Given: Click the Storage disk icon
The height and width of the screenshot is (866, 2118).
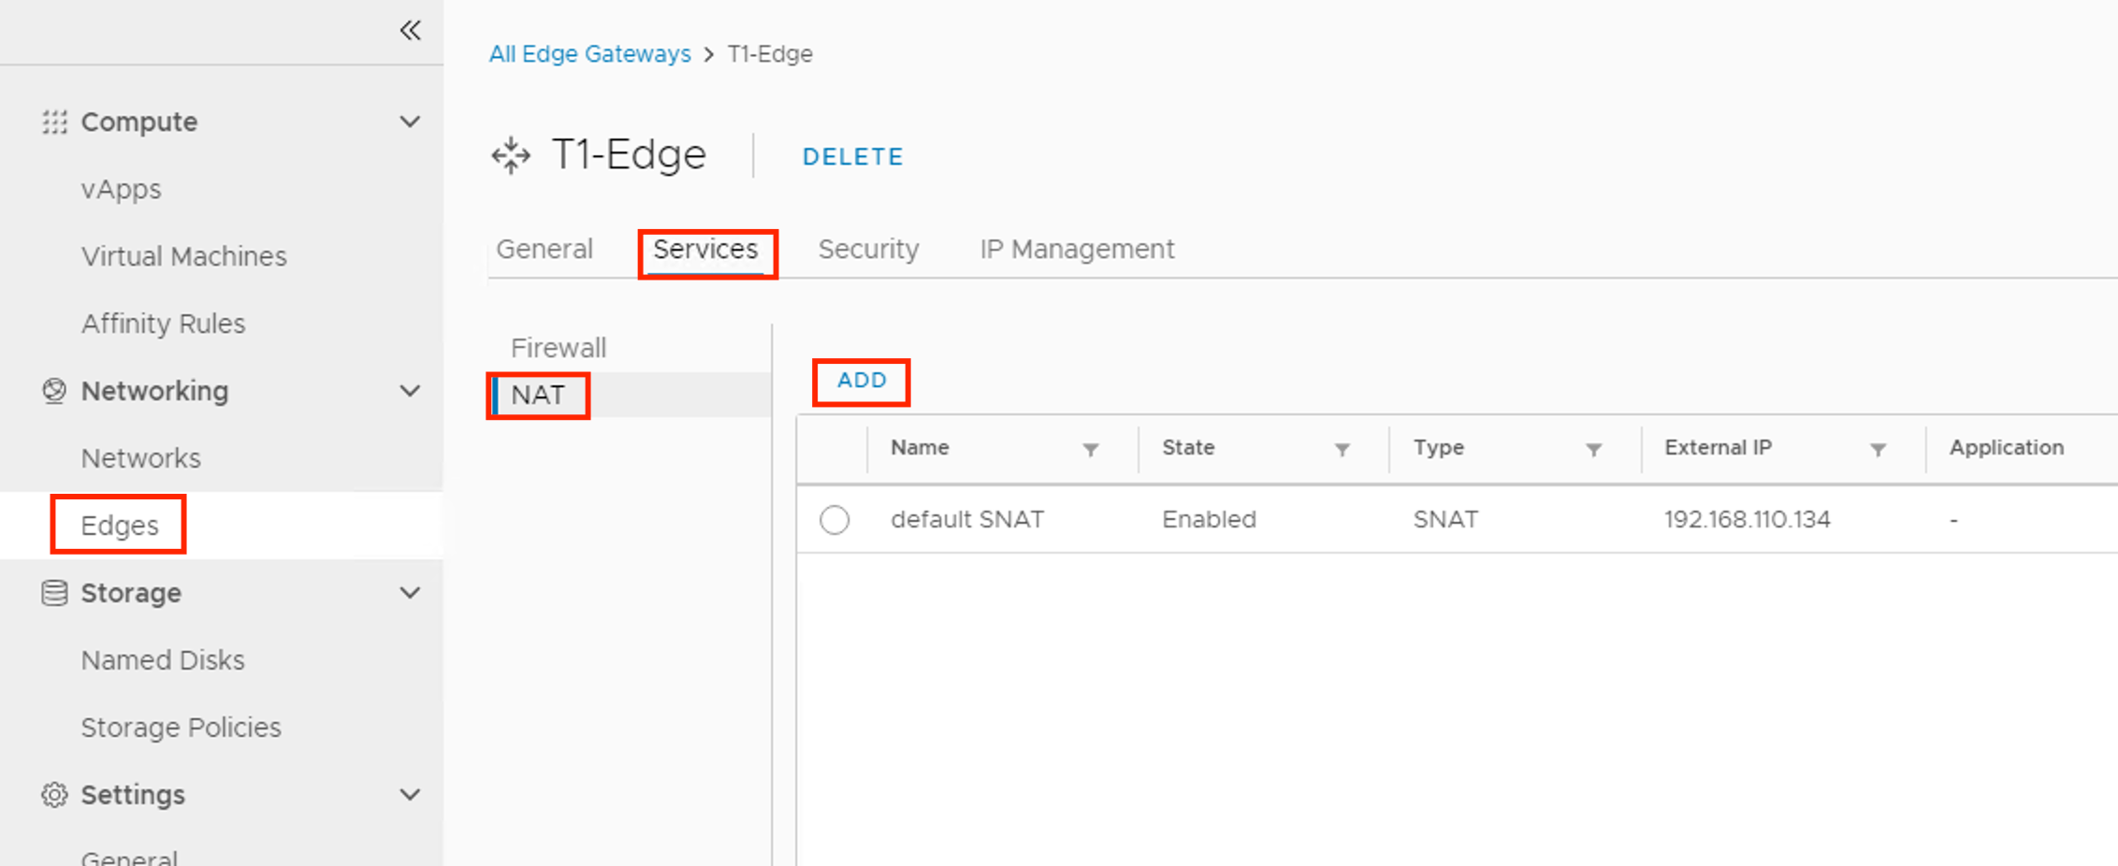Looking at the screenshot, I should point(54,593).
